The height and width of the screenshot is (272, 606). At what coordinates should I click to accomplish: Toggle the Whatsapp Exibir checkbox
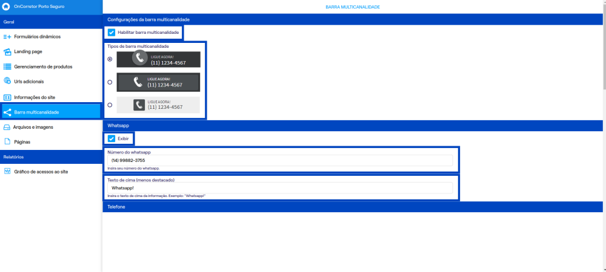[112, 138]
